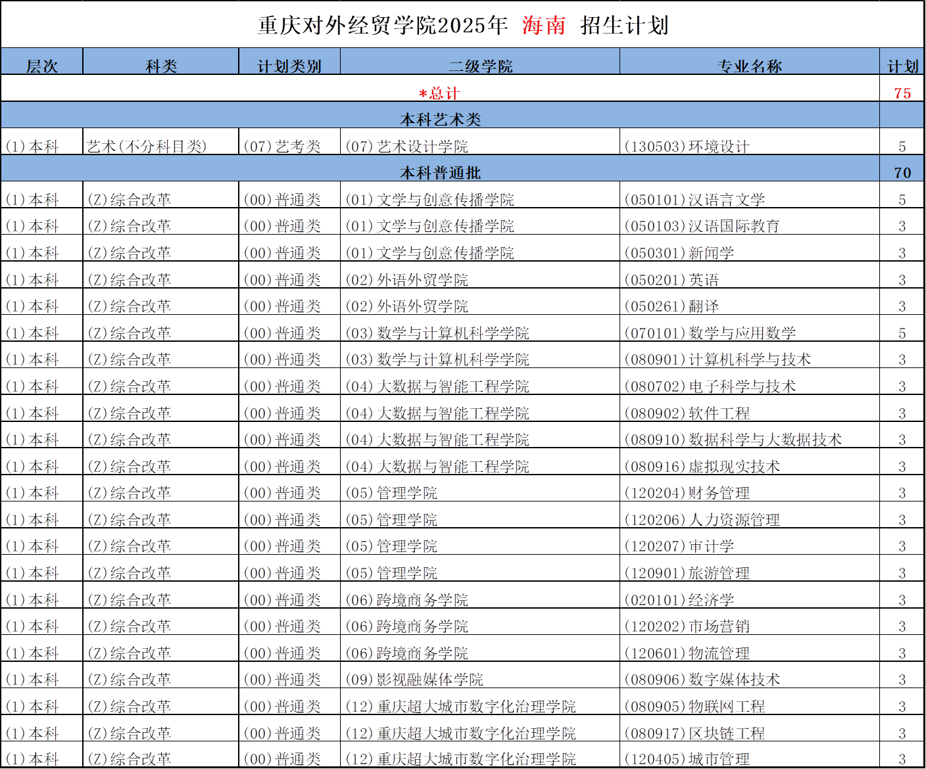Select the (080901)计算机科学与技术 cell
The height and width of the screenshot is (769, 926).
[717, 360]
